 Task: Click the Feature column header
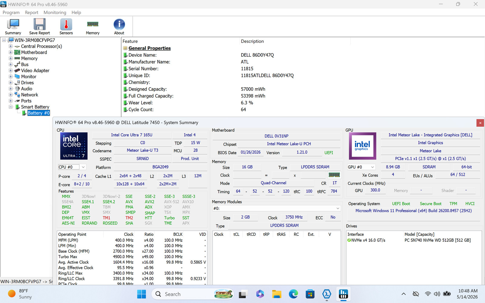[x=130, y=41]
